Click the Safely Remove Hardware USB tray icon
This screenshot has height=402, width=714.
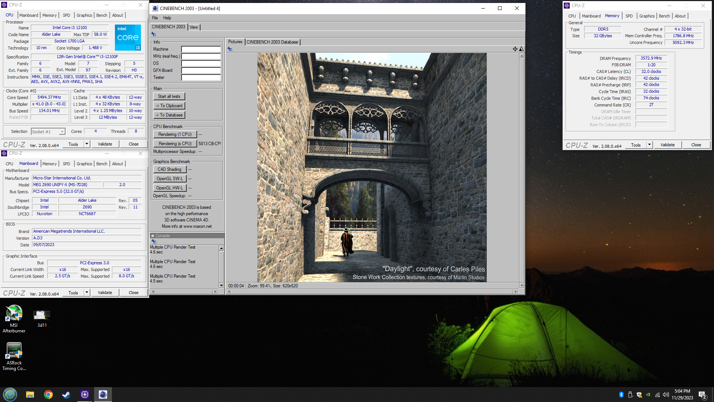tap(630, 395)
